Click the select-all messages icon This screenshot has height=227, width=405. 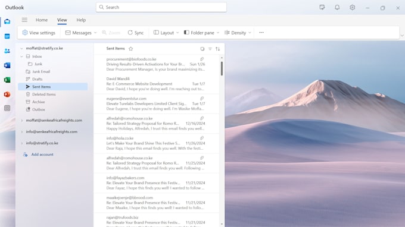[202, 49]
